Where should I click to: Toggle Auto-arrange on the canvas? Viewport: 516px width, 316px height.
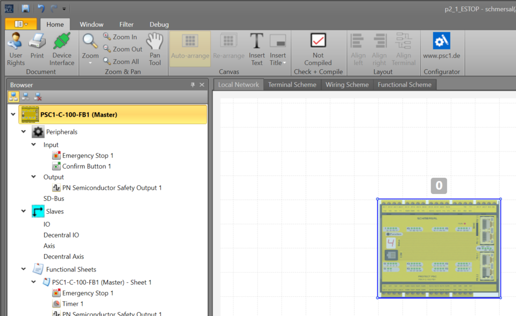click(x=190, y=49)
